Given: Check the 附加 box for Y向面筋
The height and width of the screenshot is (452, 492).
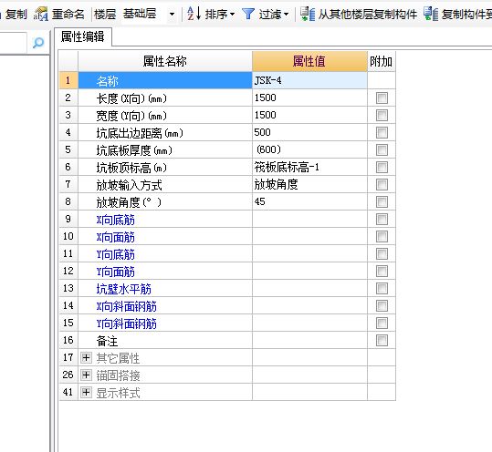Looking at the screenshot, I should click(x=382, y=272).
